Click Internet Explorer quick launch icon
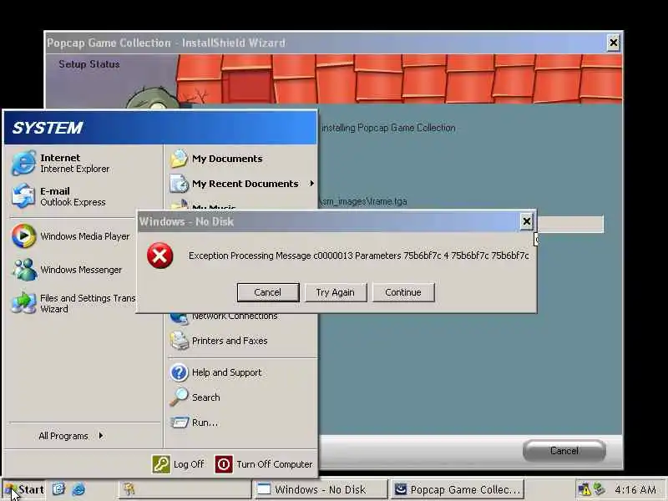The height and width of the screenshot is (501, 668). tap(78, 488)
